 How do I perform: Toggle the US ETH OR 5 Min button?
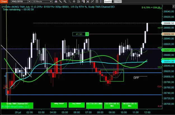pyautogui.click(x=94, y=106)
